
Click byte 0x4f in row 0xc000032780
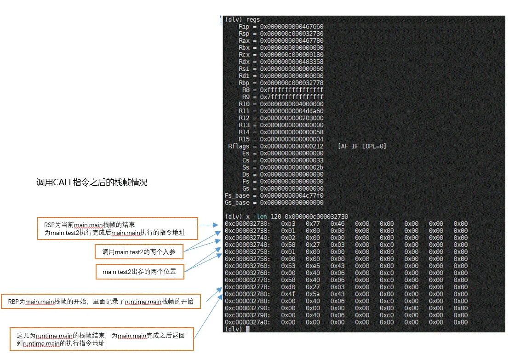point(288,294)
